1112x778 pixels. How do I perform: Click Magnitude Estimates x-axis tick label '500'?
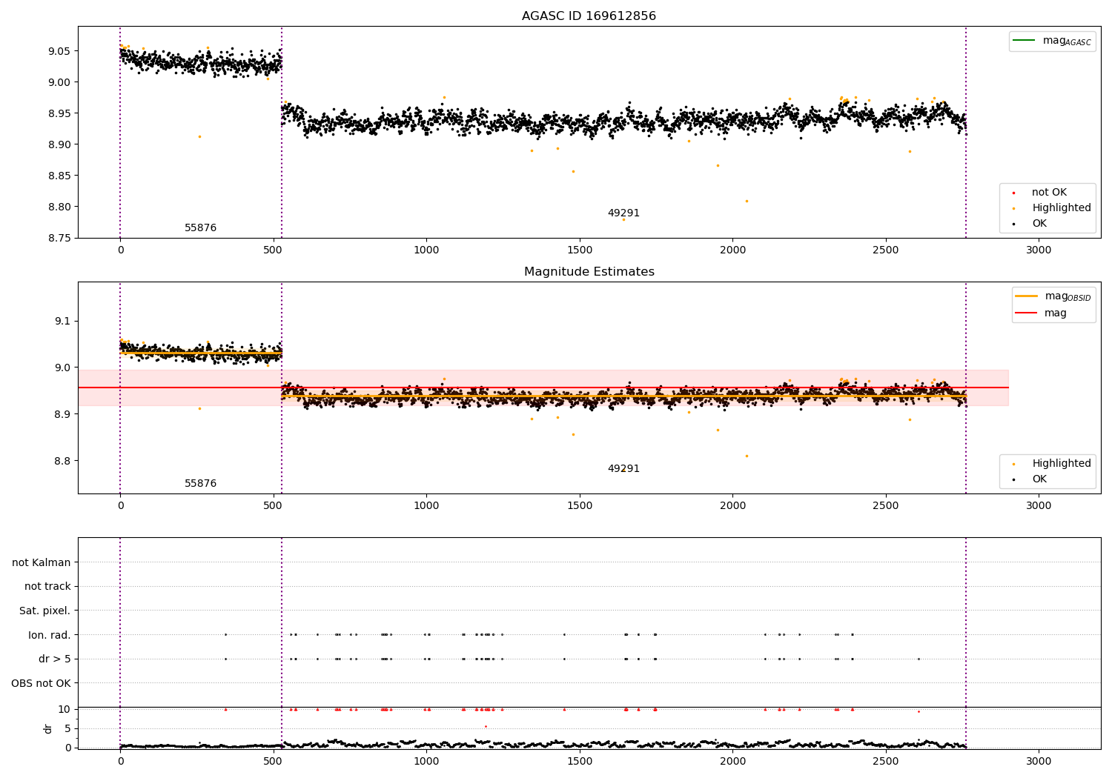(274, 506)
